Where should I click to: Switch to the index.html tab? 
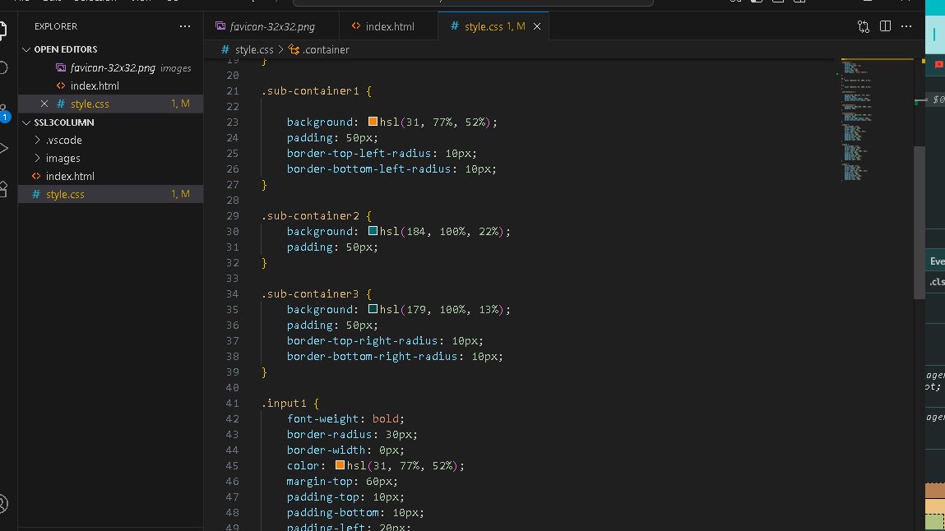click(390, 25)
